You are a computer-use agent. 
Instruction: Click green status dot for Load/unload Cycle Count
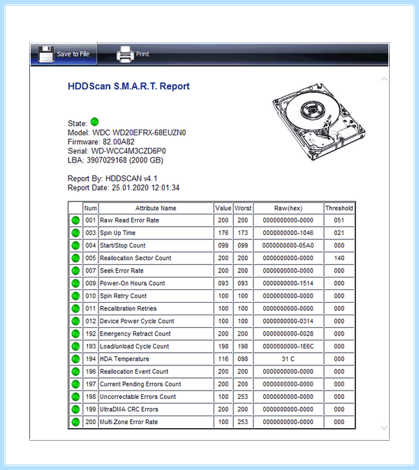75,346
